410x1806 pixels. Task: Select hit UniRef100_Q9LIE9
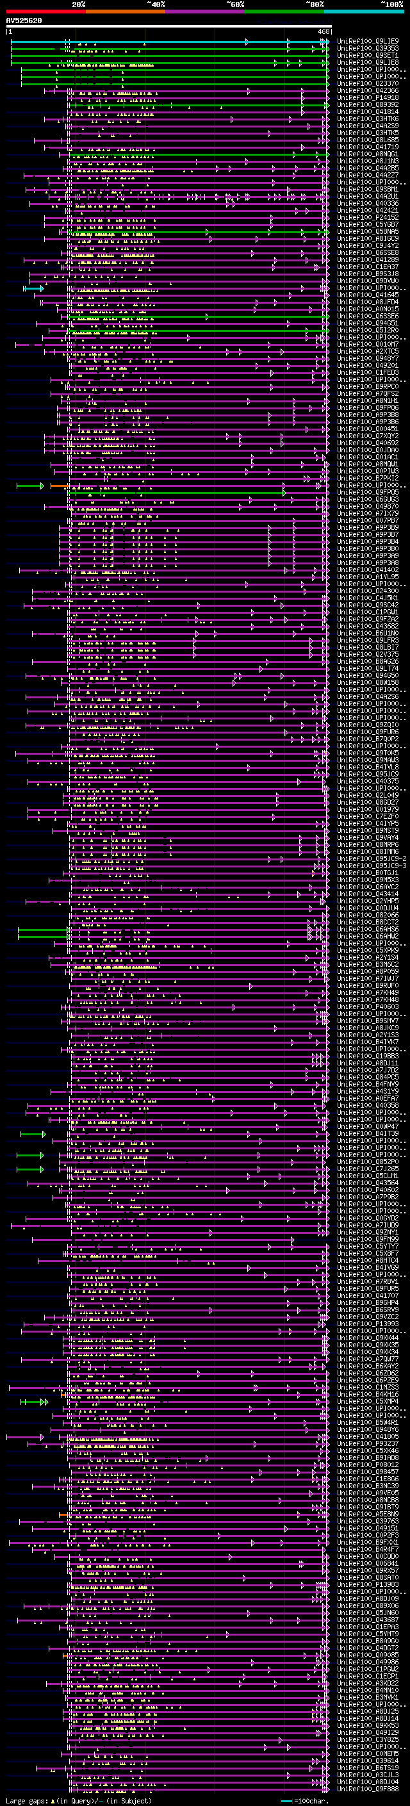(368, 42)
